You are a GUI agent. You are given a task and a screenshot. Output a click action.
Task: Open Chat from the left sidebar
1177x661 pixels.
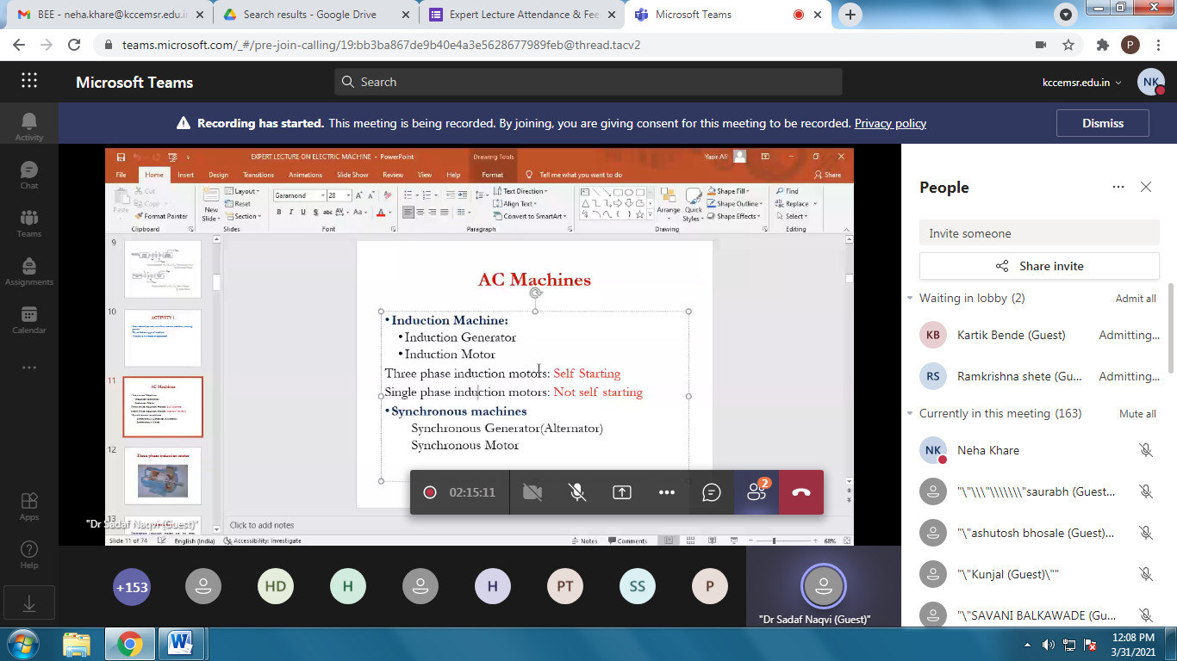pyautogui.click(x=28, y=175)
